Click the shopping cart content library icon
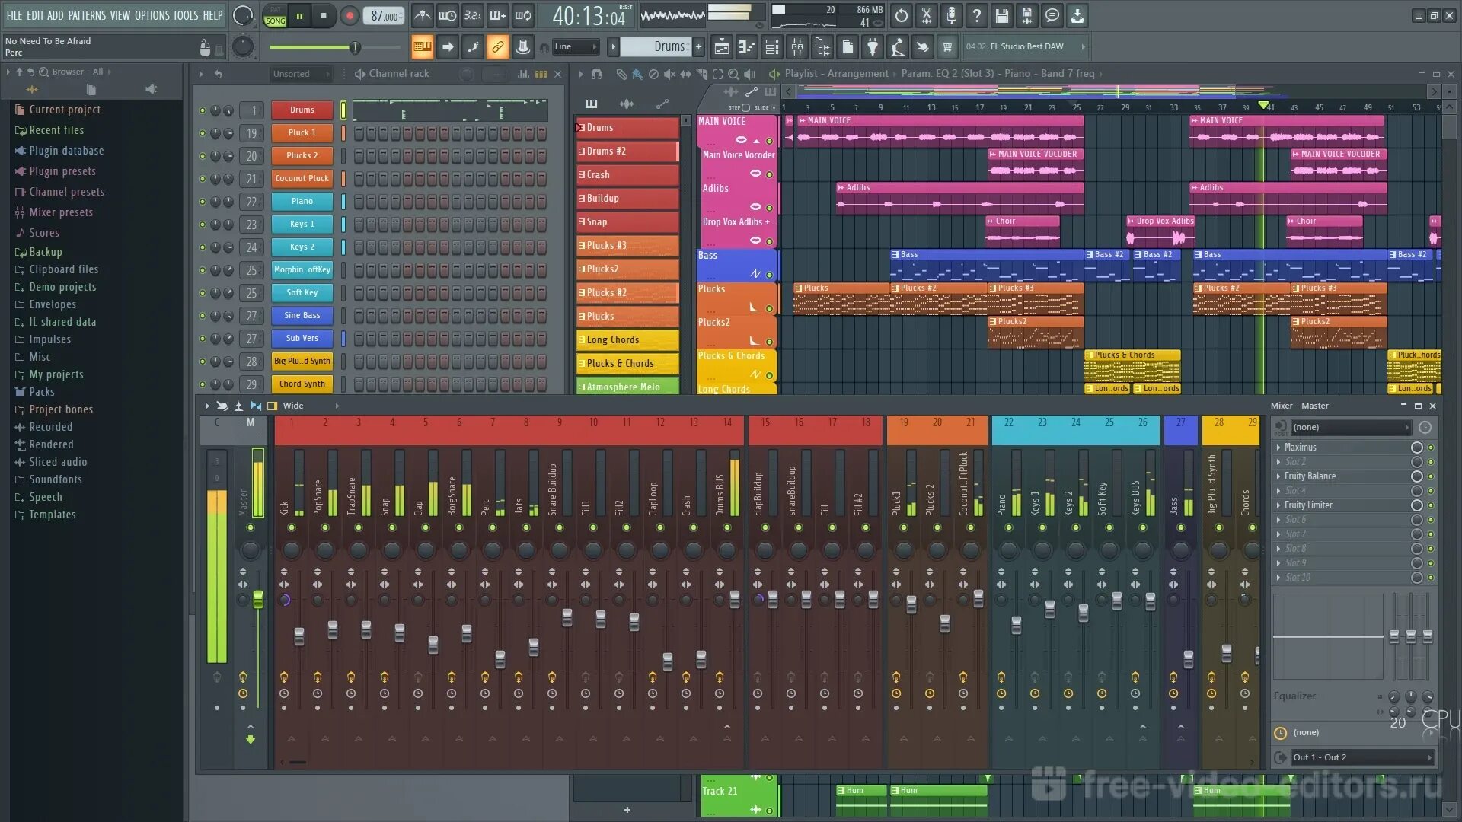This screenshot has height=822, width=1462. point(946,47)
